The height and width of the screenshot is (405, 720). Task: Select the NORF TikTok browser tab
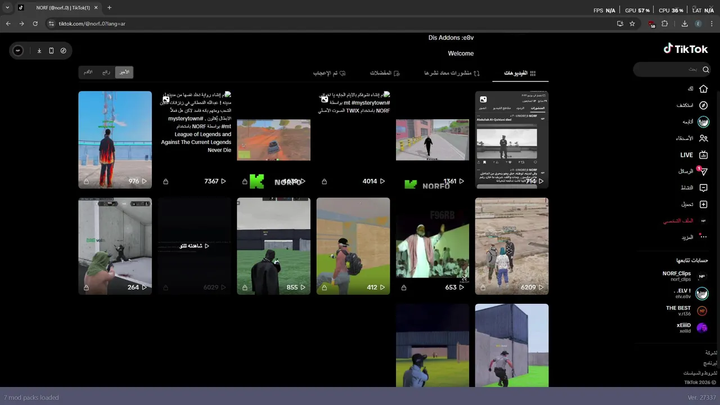58,8
